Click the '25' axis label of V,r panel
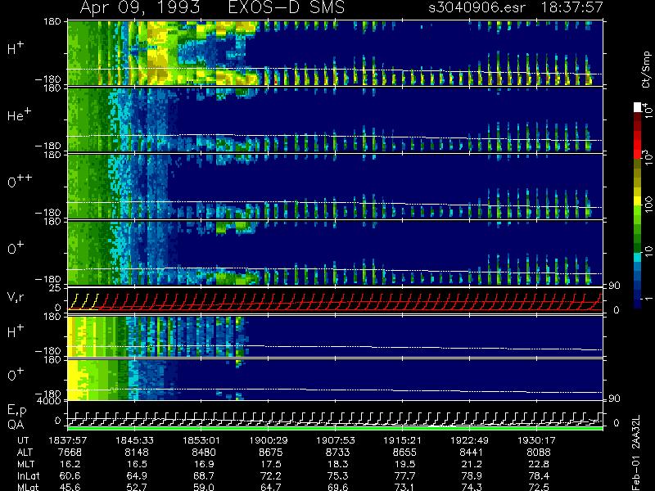The image size is (655, 491). [x=56, y=288]
